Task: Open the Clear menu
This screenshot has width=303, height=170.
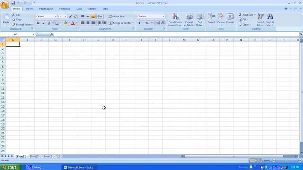Action: click(x=244, y=25)
